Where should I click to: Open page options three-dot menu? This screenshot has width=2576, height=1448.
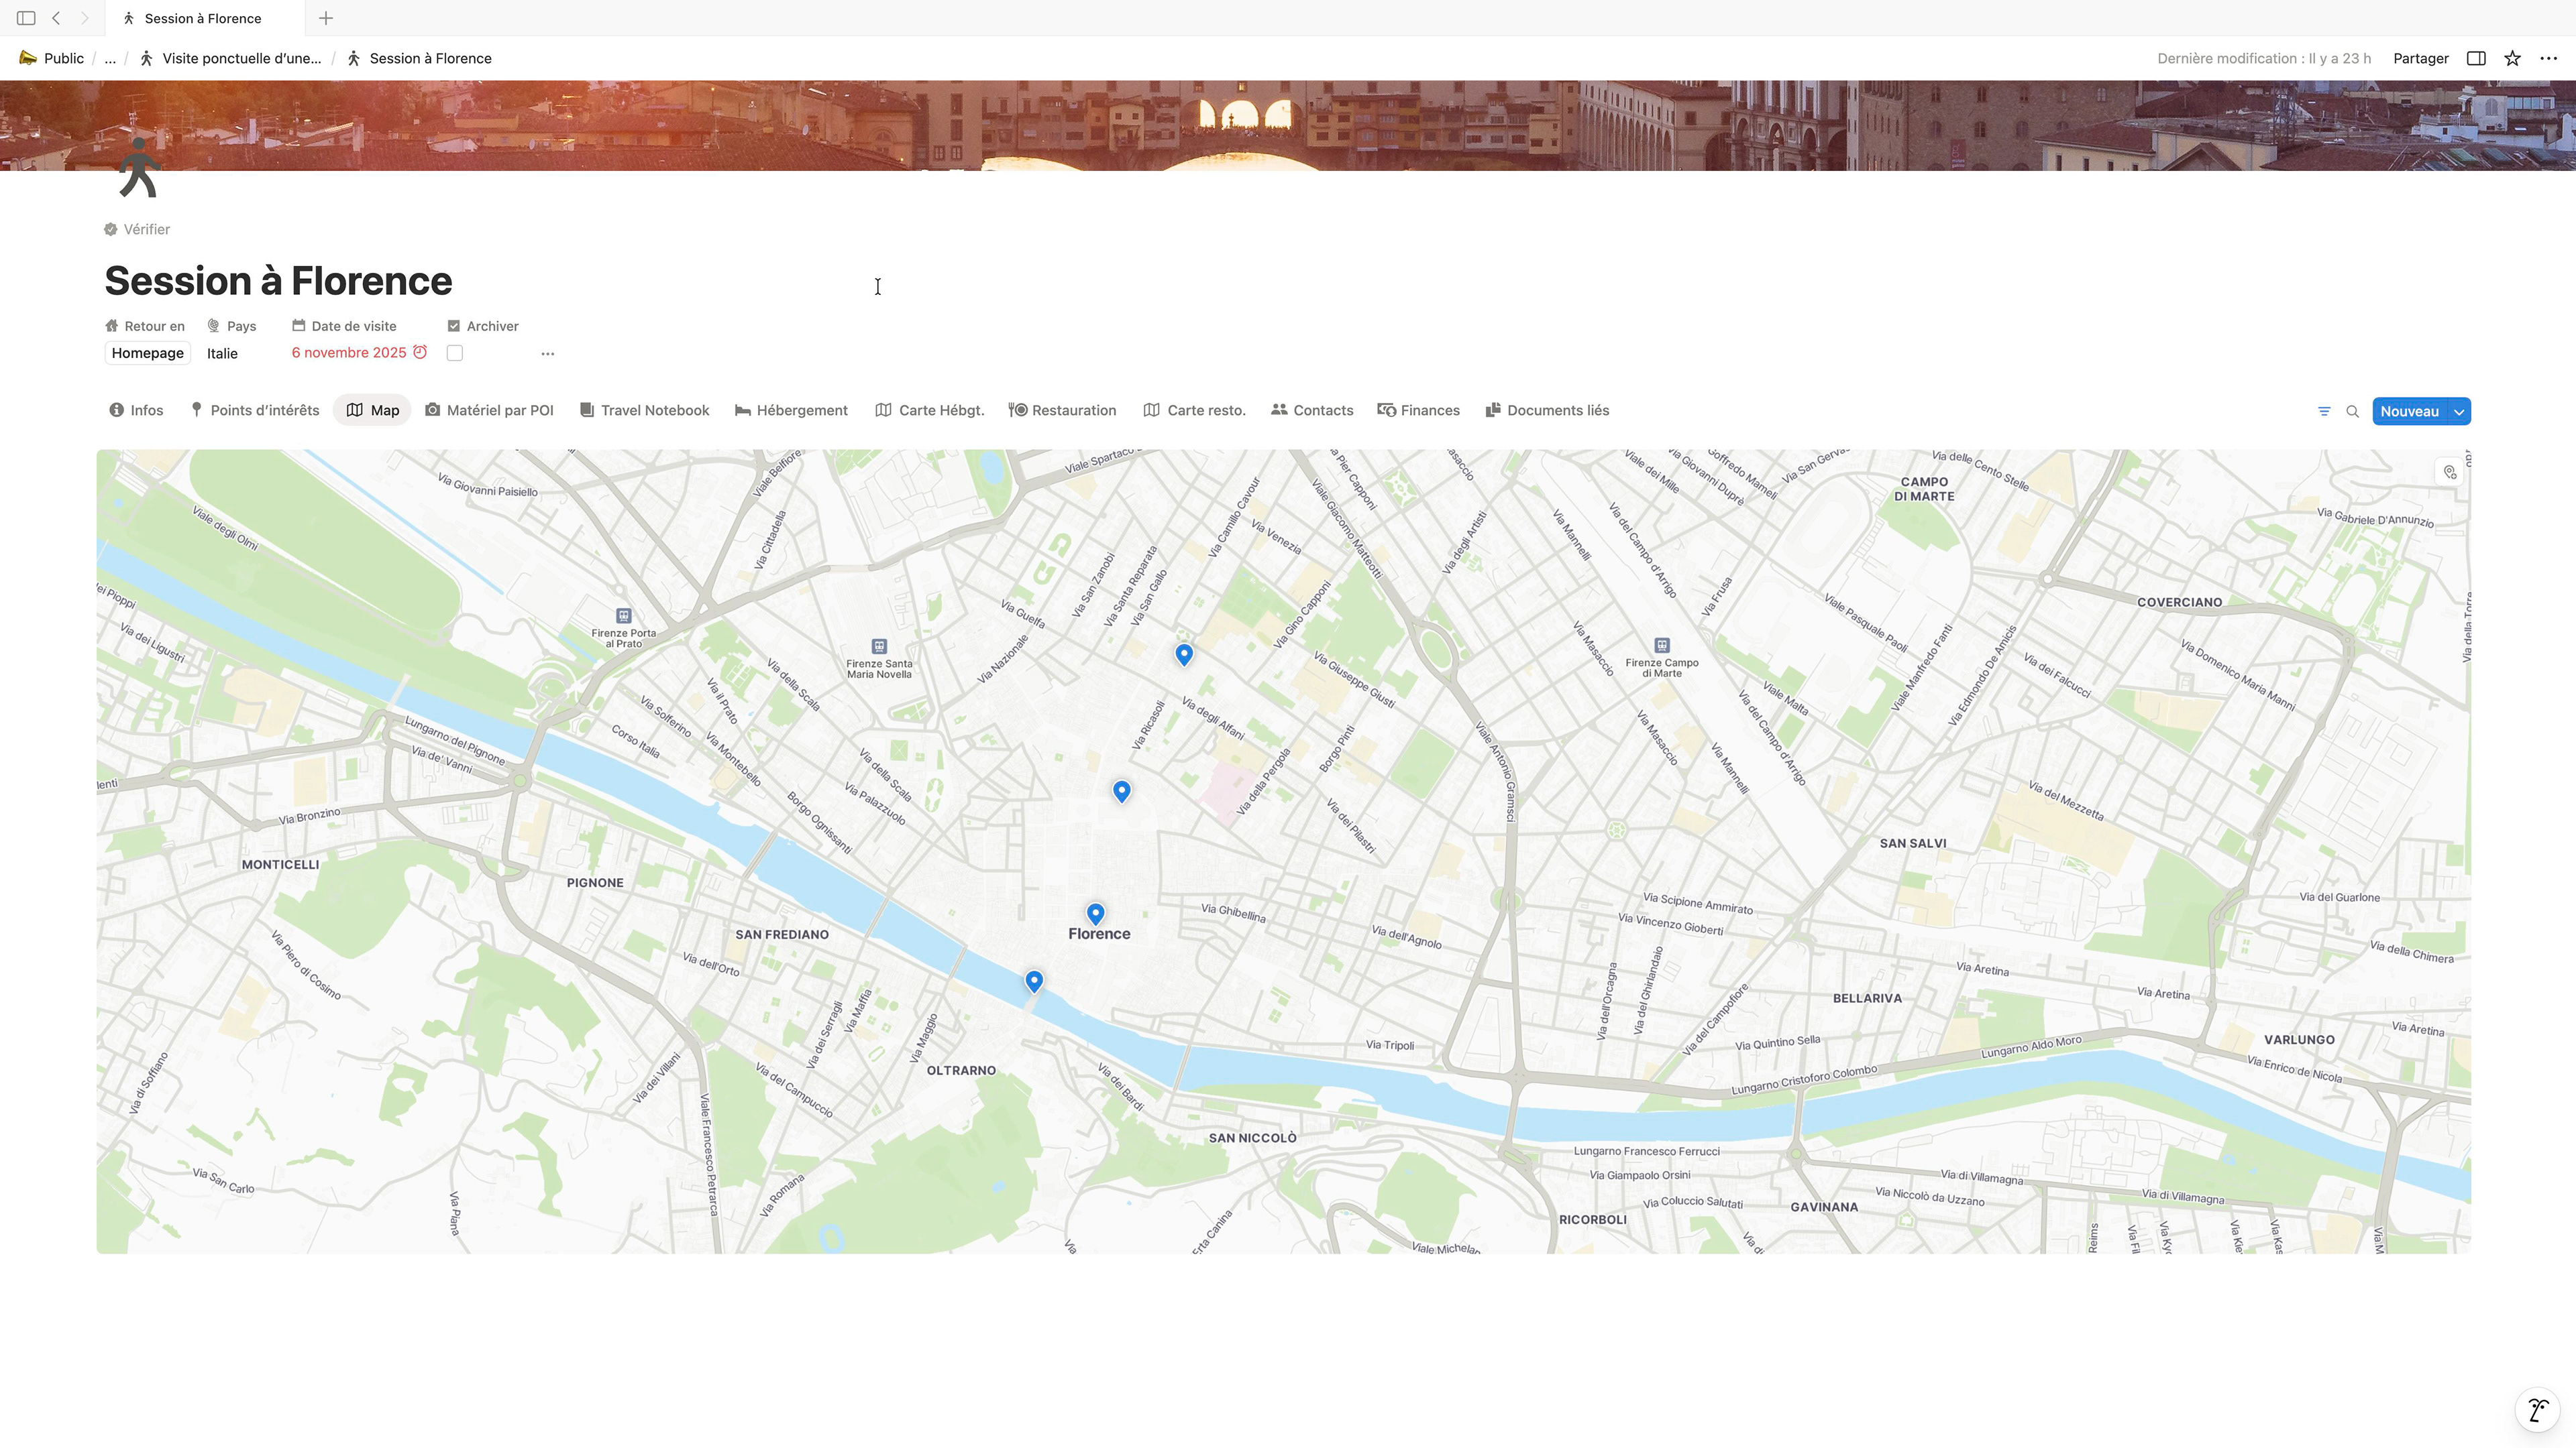(2548, 58)
